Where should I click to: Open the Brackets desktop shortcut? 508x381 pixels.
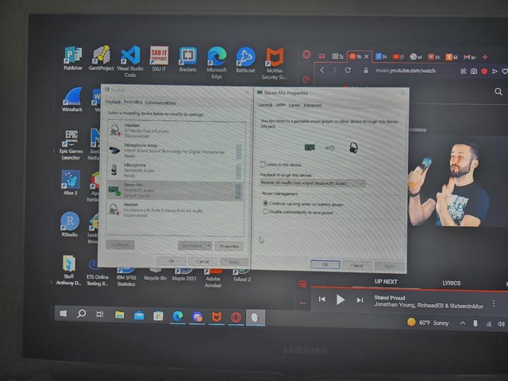coord(187,60)
